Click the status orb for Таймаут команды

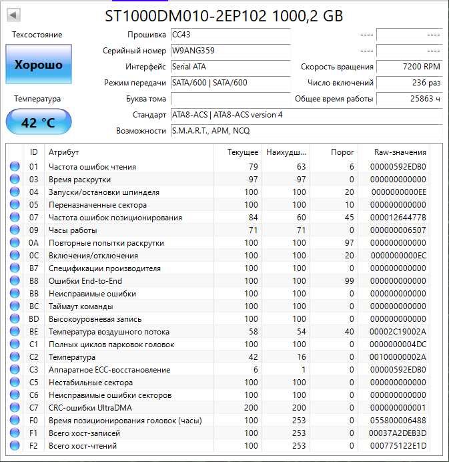[x=15, y=306]
